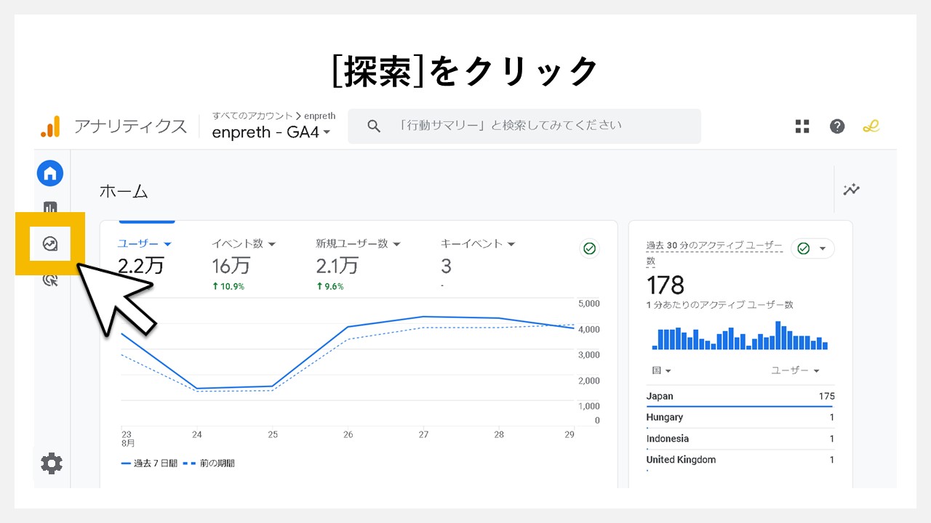
Task: Open the Help question-mark icon
Action: (837, 126)
